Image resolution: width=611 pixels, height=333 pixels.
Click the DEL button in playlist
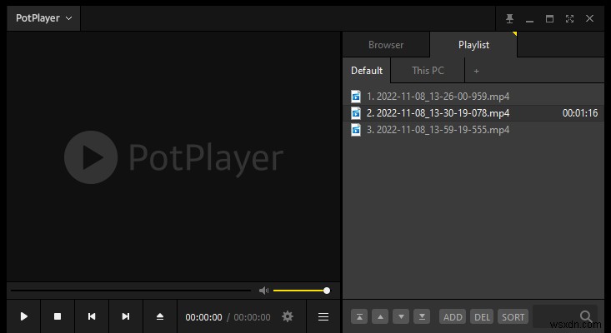pyautogui.click(x=482, y=316)
